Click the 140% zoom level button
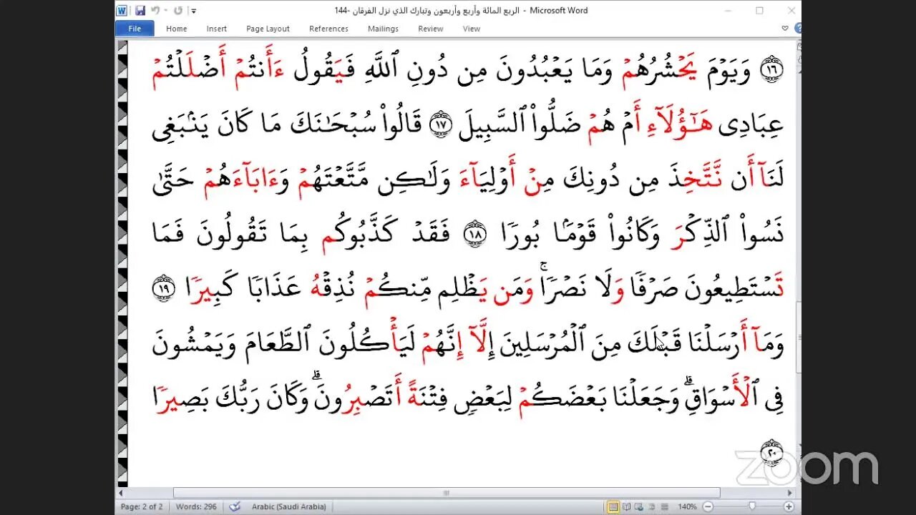This screenshot has width=916, height=515. [x=687, y=506]
